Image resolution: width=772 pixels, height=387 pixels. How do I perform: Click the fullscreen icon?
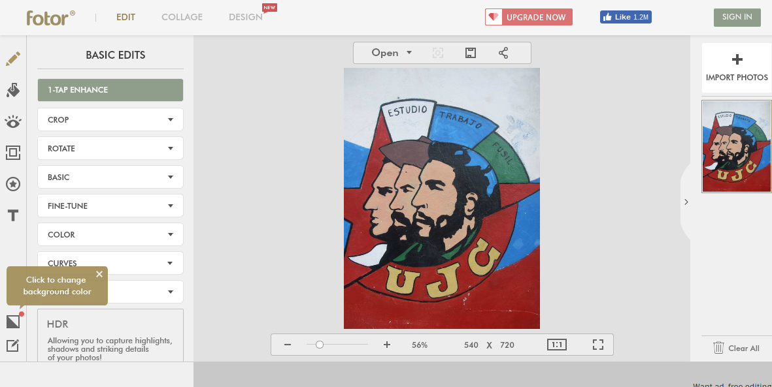tap(597, 345)
